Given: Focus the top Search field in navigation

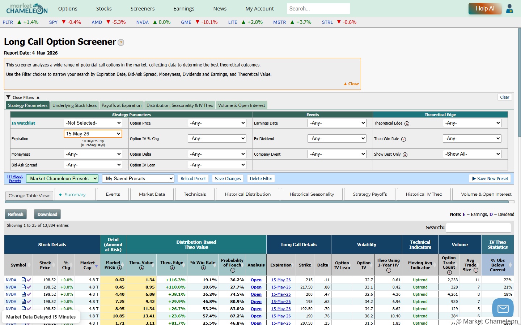Looking at the screenshot, I should click(x=318, y=9).
